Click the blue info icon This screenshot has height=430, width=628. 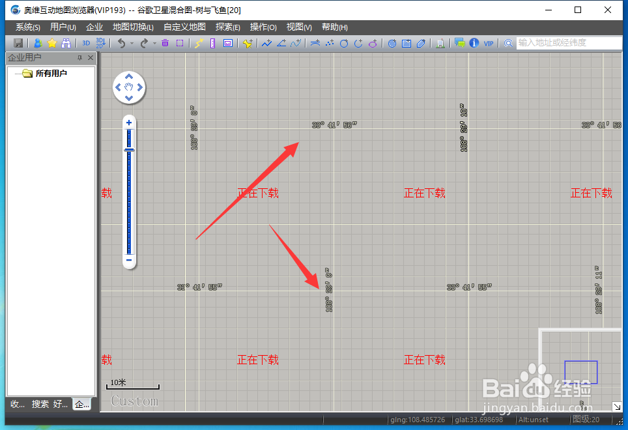tap(474, 43)
